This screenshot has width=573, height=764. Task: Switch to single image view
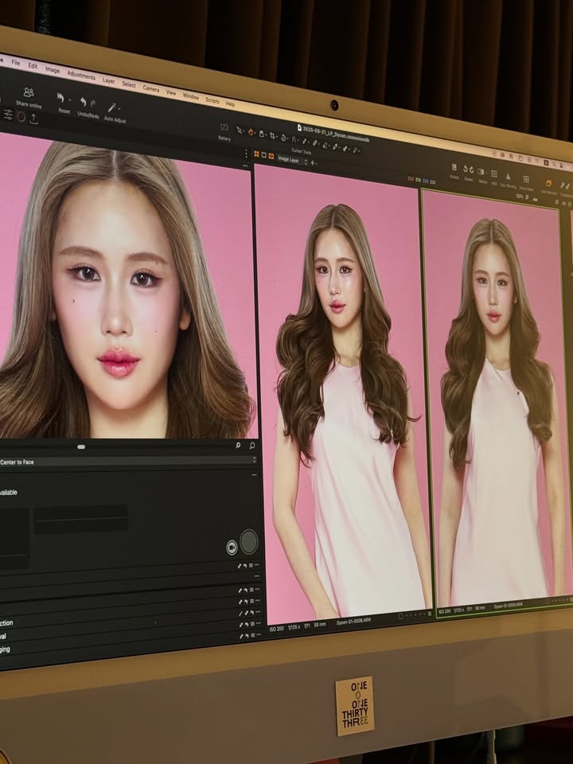(264, 155)
